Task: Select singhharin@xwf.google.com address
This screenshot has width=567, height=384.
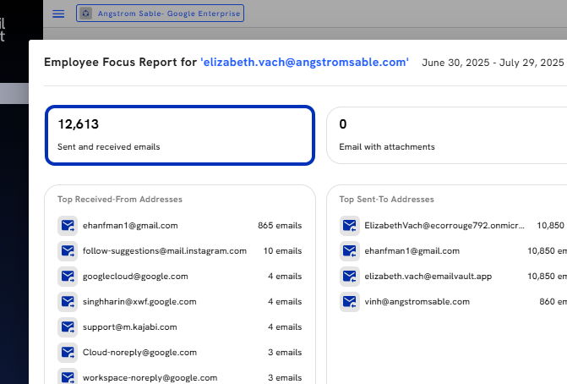Action: (x=139, y=302)
